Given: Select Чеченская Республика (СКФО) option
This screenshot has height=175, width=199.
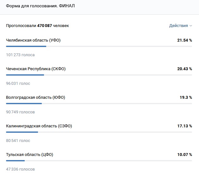Looking at the screenshot, I should click(x=36, y=69).
